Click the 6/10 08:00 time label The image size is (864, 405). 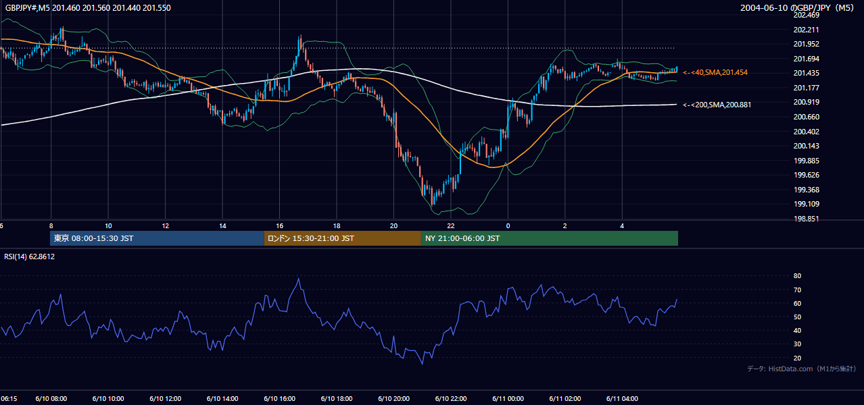click(x=51, y=399)
